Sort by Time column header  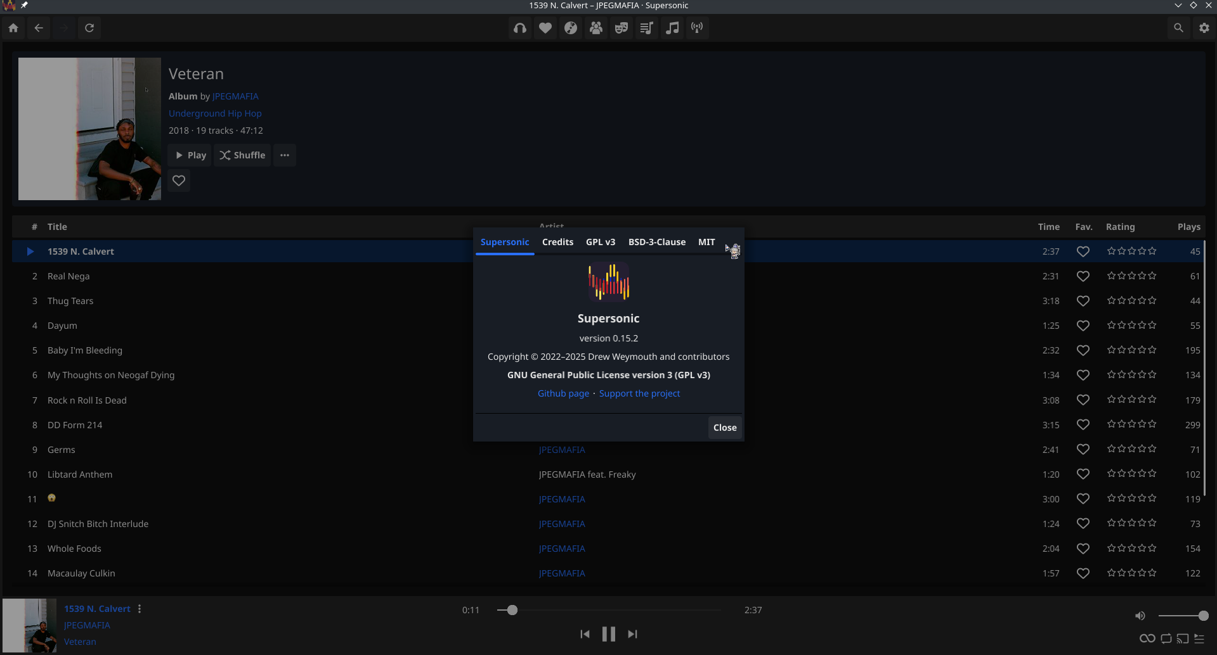(1048, 227)
